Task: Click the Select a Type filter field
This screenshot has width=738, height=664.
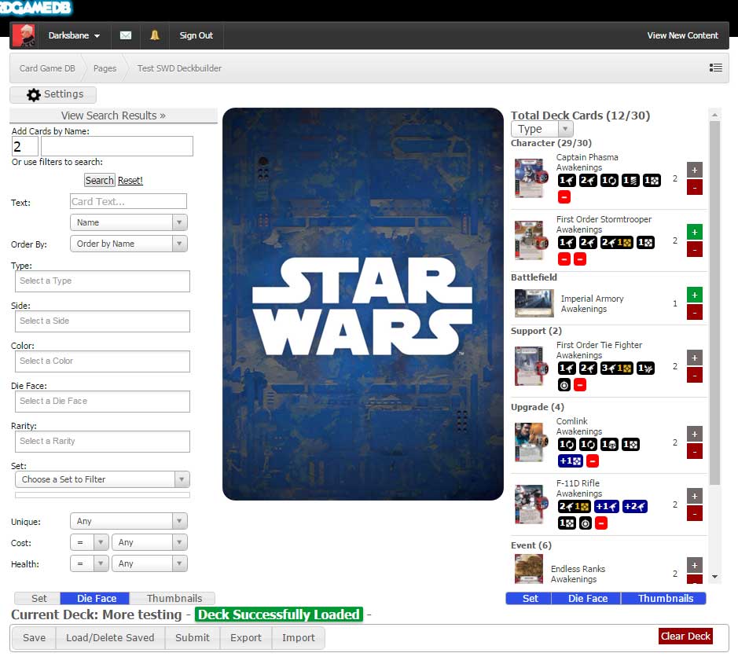Action: (x=103, y=281)
